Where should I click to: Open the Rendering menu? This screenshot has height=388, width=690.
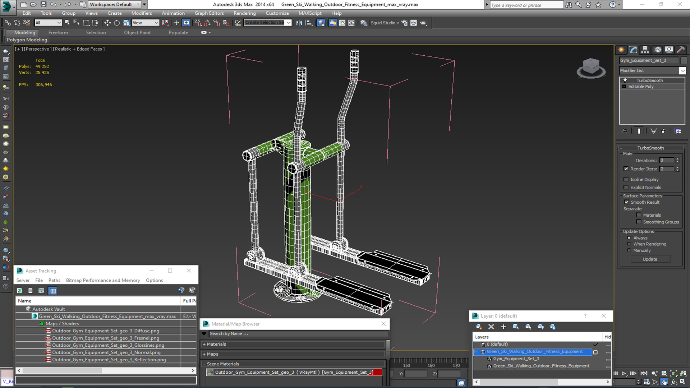pyautogui.click(x=245, y=13)
